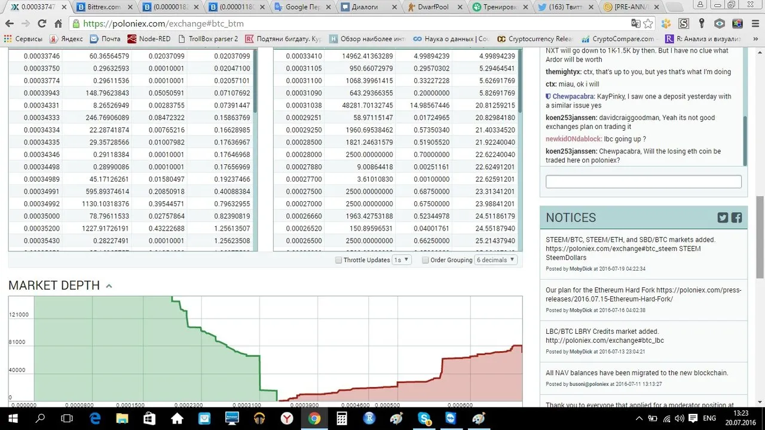Open taskbar search magnifier
Image resolution: width=765 pixels, height=430 pixels.
coord(41,419)
